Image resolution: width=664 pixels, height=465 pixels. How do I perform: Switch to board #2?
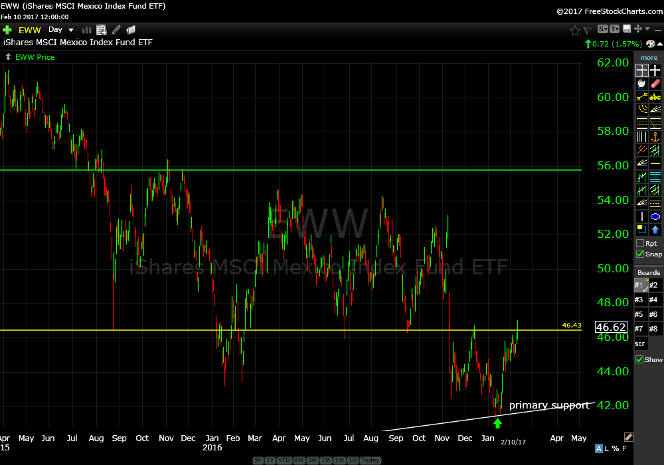(x=655, y=286)
